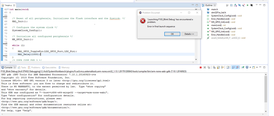Click the Console vertical scrollbar thumb
Image resolution: width=274 pixels, height=116 pixels.
(265, 89)
